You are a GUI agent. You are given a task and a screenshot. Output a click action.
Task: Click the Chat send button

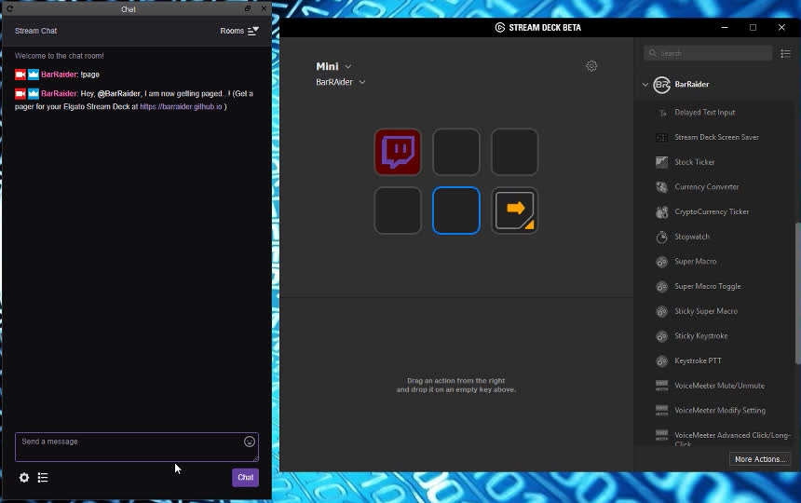coord(245,478)
